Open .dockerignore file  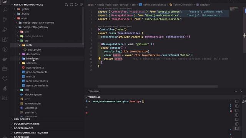tap(33, 95)
